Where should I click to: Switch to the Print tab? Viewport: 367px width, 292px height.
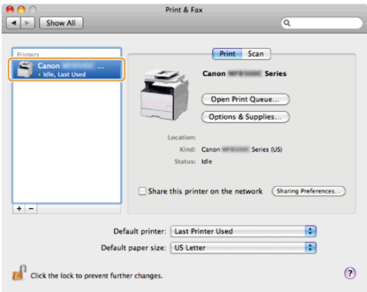pos(227,54)
